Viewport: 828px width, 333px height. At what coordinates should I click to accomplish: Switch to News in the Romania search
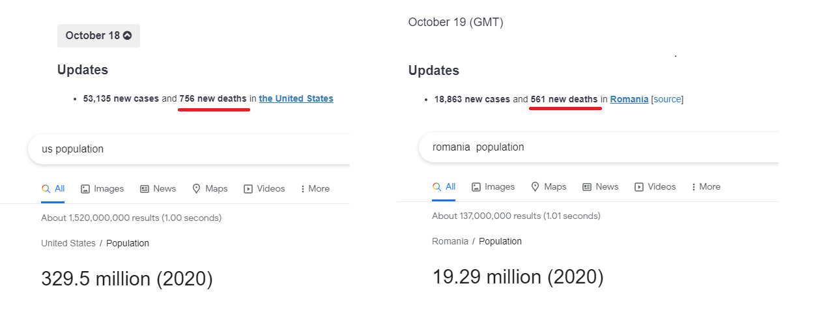click(x=601, y=186)
